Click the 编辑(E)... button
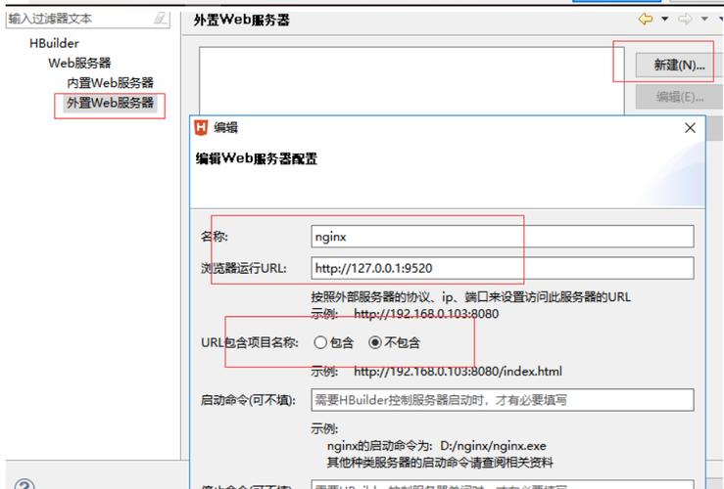The image size is (724, 489). click(x=678, y=97)
